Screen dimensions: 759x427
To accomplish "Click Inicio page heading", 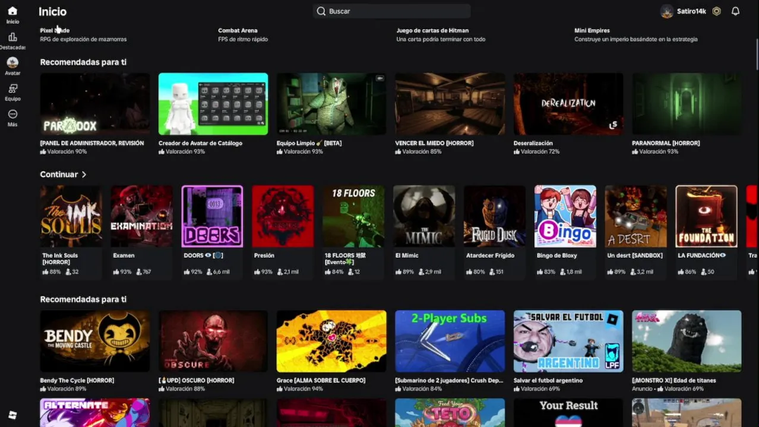I will click(52, 11).
